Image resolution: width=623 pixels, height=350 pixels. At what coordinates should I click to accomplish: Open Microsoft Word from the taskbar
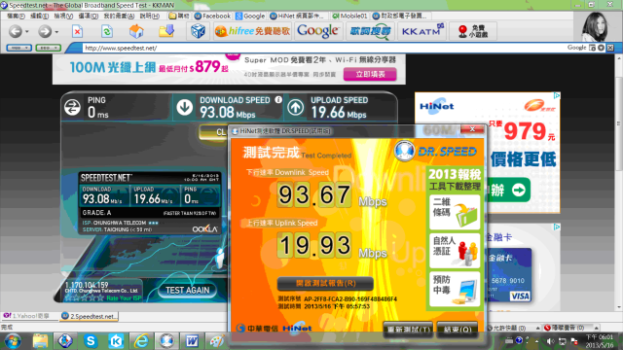[x=192, y=341]
